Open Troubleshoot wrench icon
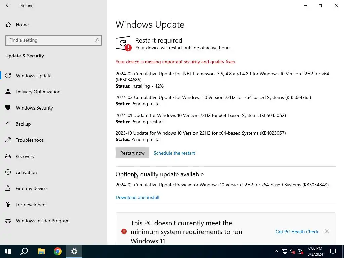Viewport: 344px width, 258px height. click(x=8, y=140)
